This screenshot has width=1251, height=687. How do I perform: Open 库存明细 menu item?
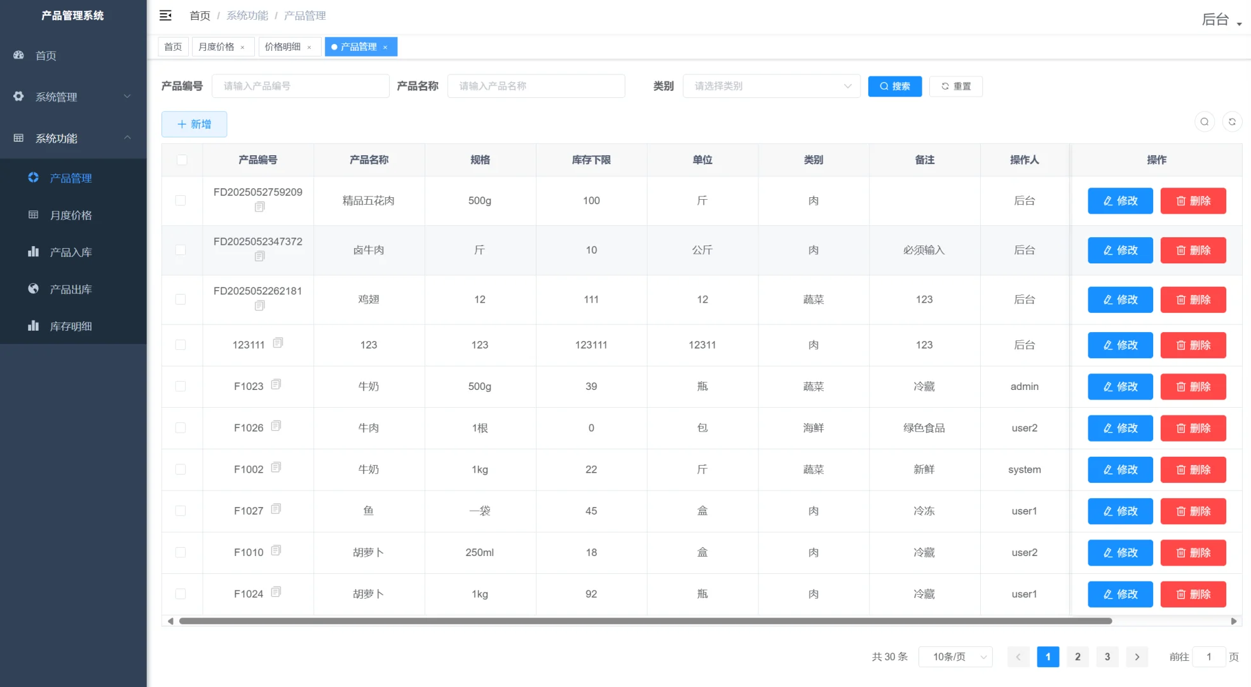tap(71, 326)
